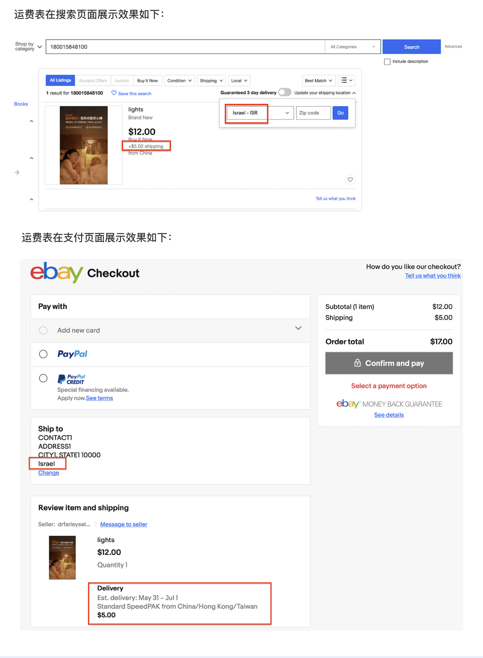Click the right arrow icon in left sidebar

coord(17,172)
